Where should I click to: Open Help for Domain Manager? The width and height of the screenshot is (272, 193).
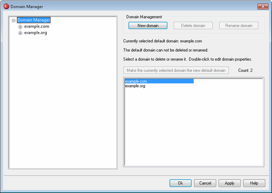pyautogui.click(x=254, y=183)
